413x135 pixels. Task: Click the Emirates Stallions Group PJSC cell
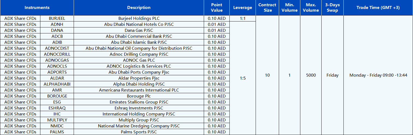139,102
